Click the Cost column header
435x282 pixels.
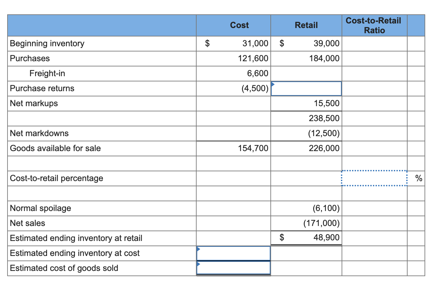click(x=239, y=25)
